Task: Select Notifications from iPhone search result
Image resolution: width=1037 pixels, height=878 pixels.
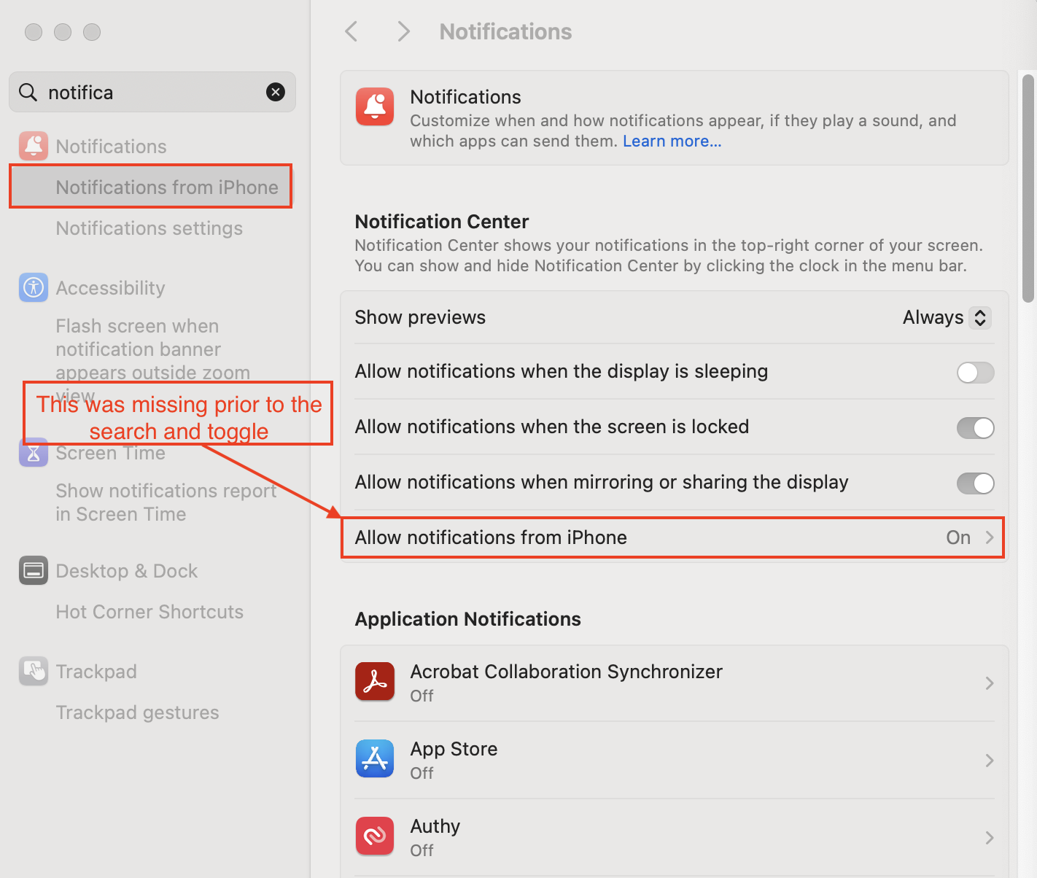Action: click(x=166, y=187)
